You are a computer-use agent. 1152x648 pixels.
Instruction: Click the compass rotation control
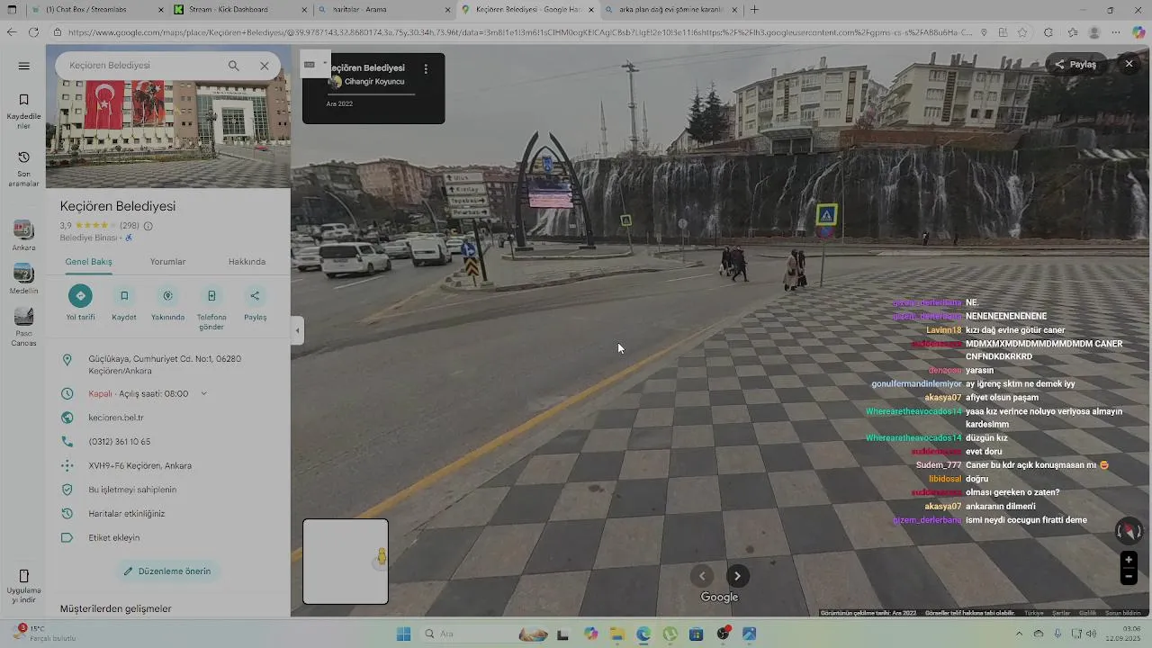pos(1129,531)
